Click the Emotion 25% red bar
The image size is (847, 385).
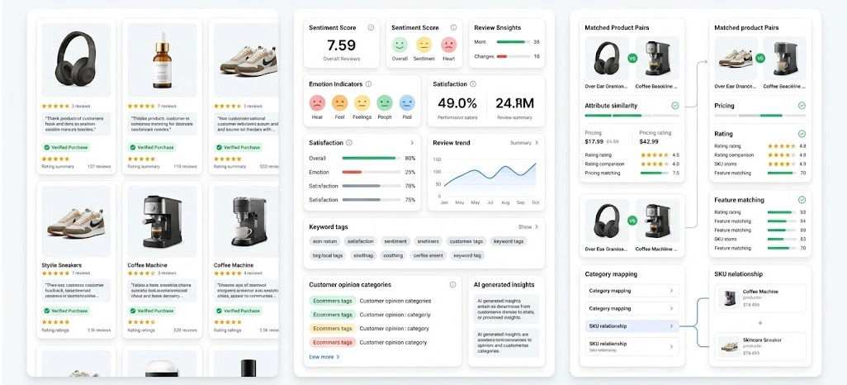pos(371,172)
